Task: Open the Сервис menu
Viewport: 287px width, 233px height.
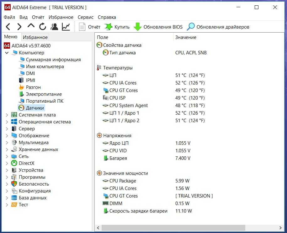Action: [x=86, y=17]
